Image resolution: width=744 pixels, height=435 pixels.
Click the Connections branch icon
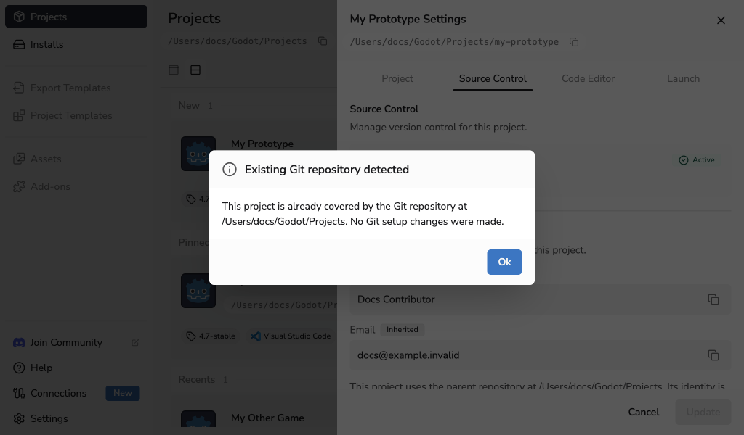(x=19, y=393)
